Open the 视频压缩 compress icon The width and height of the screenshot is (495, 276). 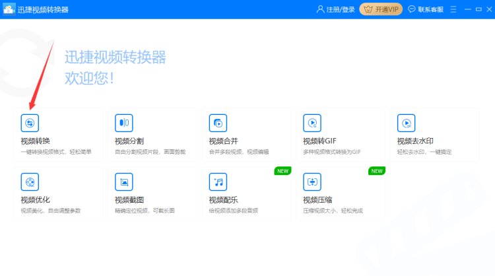coord(312,182)
